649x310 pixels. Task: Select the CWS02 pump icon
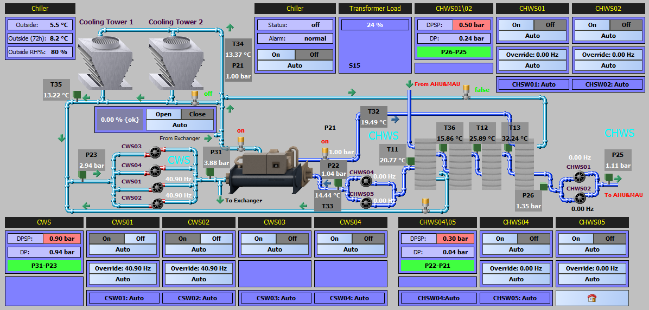click(x=156, y=203)
